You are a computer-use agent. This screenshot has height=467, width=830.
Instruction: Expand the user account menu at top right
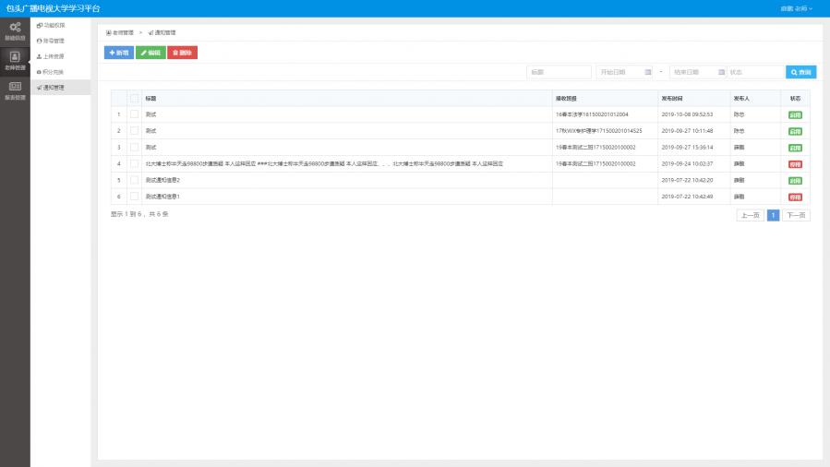point(796,8)
